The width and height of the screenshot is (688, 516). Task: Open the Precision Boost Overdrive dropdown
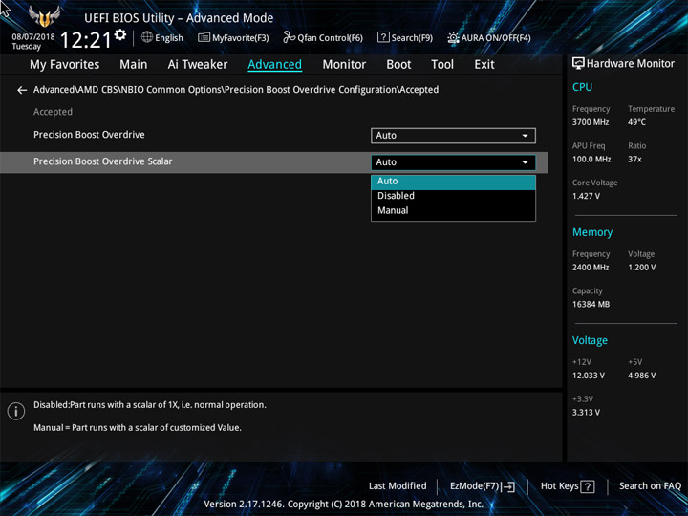[453, 136]
